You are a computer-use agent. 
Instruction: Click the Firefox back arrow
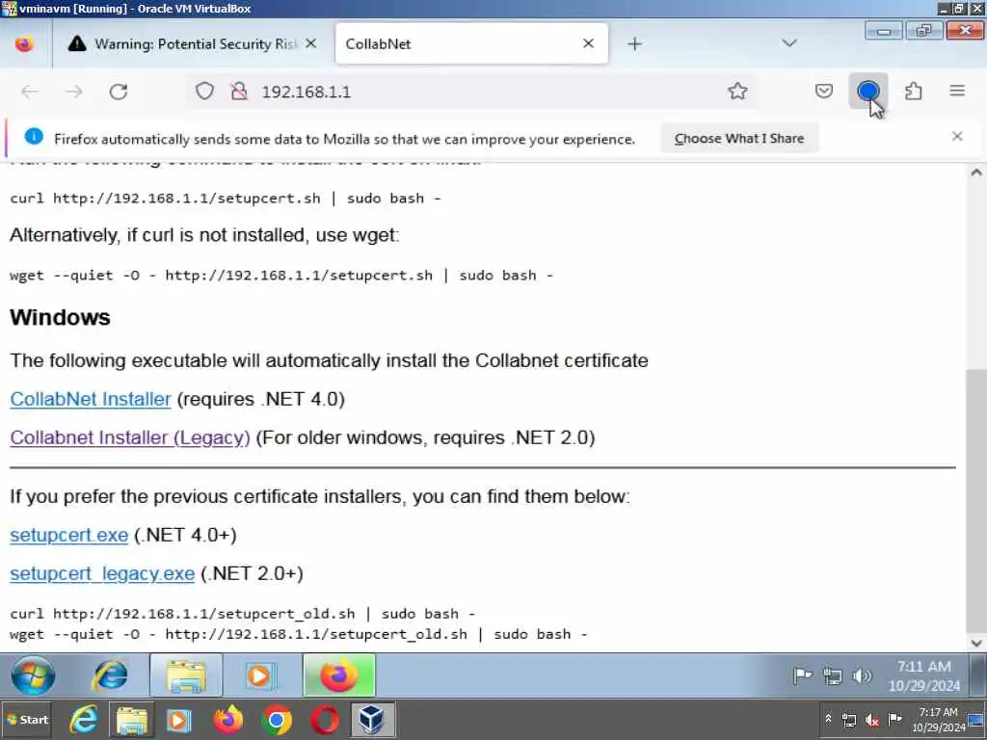30,92
